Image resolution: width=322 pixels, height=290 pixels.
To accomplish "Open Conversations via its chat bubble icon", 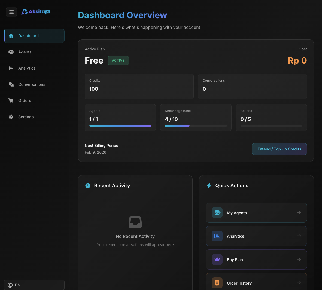I will click(11, 84).
